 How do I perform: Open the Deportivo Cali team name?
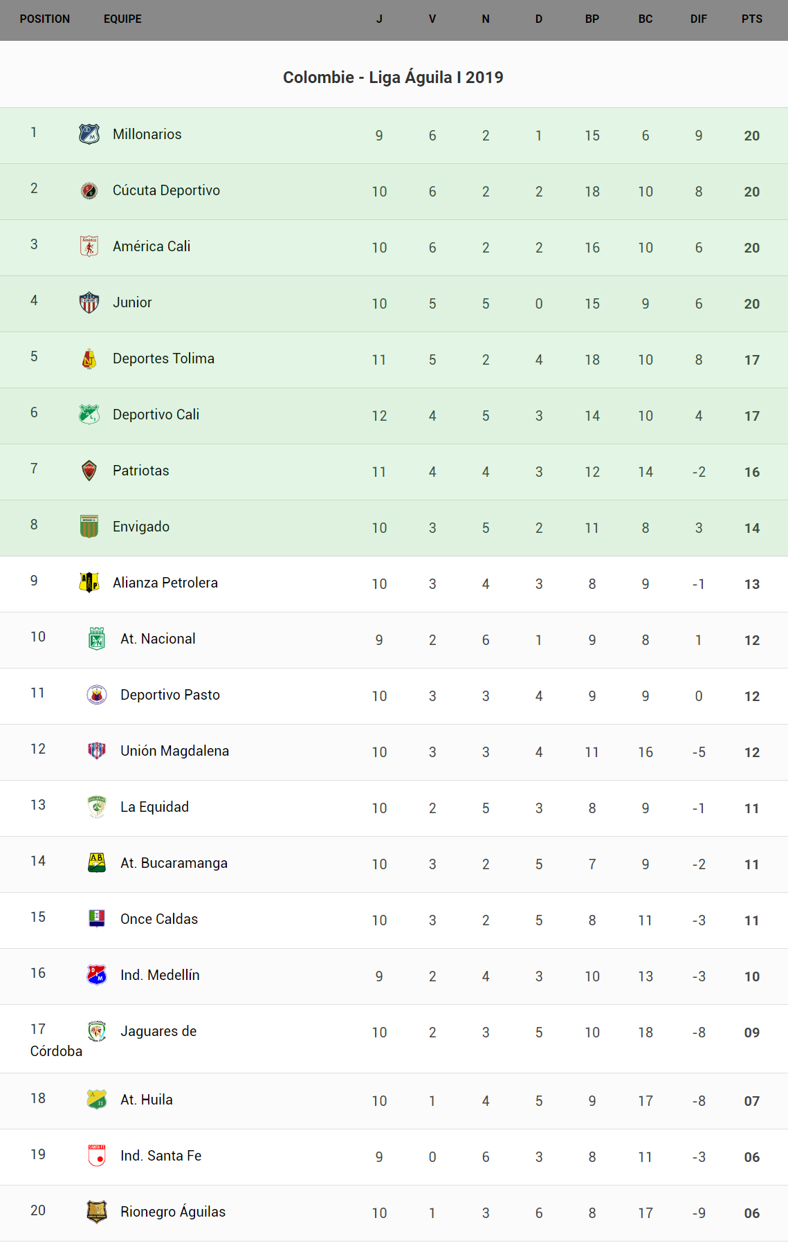pos(156,415)
